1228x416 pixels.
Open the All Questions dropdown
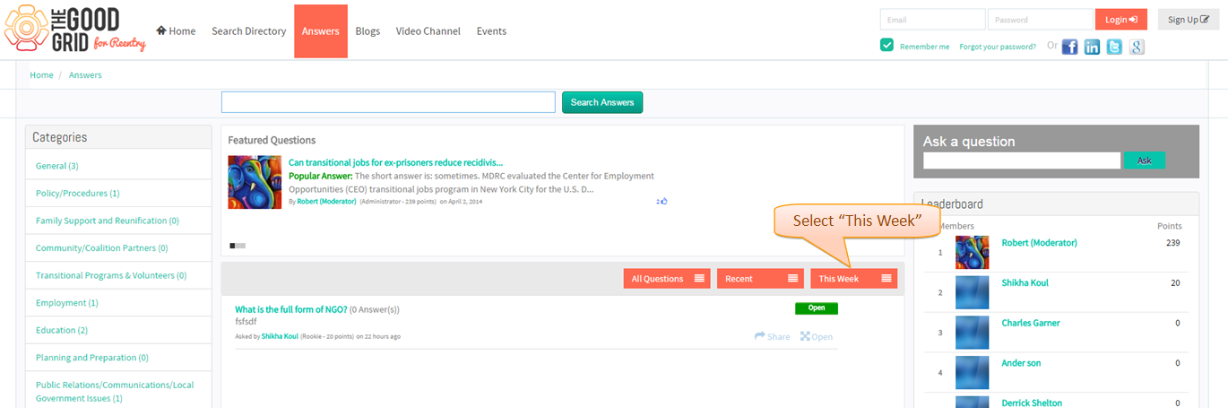click(669, 279)
